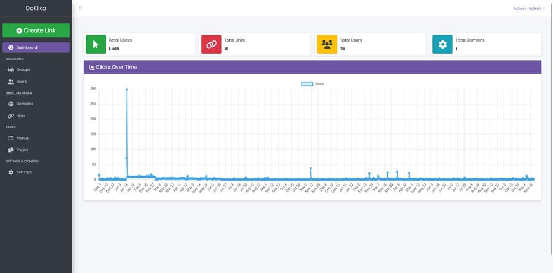Click the Menus list icon
The width and height of the screenshot is (553, 273).
11,138
